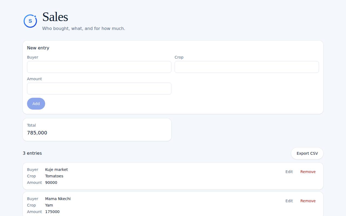Remove the Mama Nkechi entry
Viewport: 346px width, 216px height.
click(x=308, y=201)
